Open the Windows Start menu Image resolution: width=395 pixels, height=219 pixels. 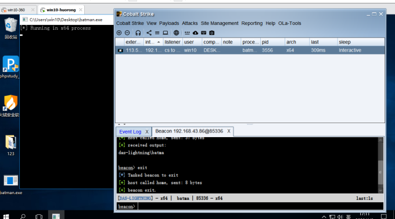(6, 216)
